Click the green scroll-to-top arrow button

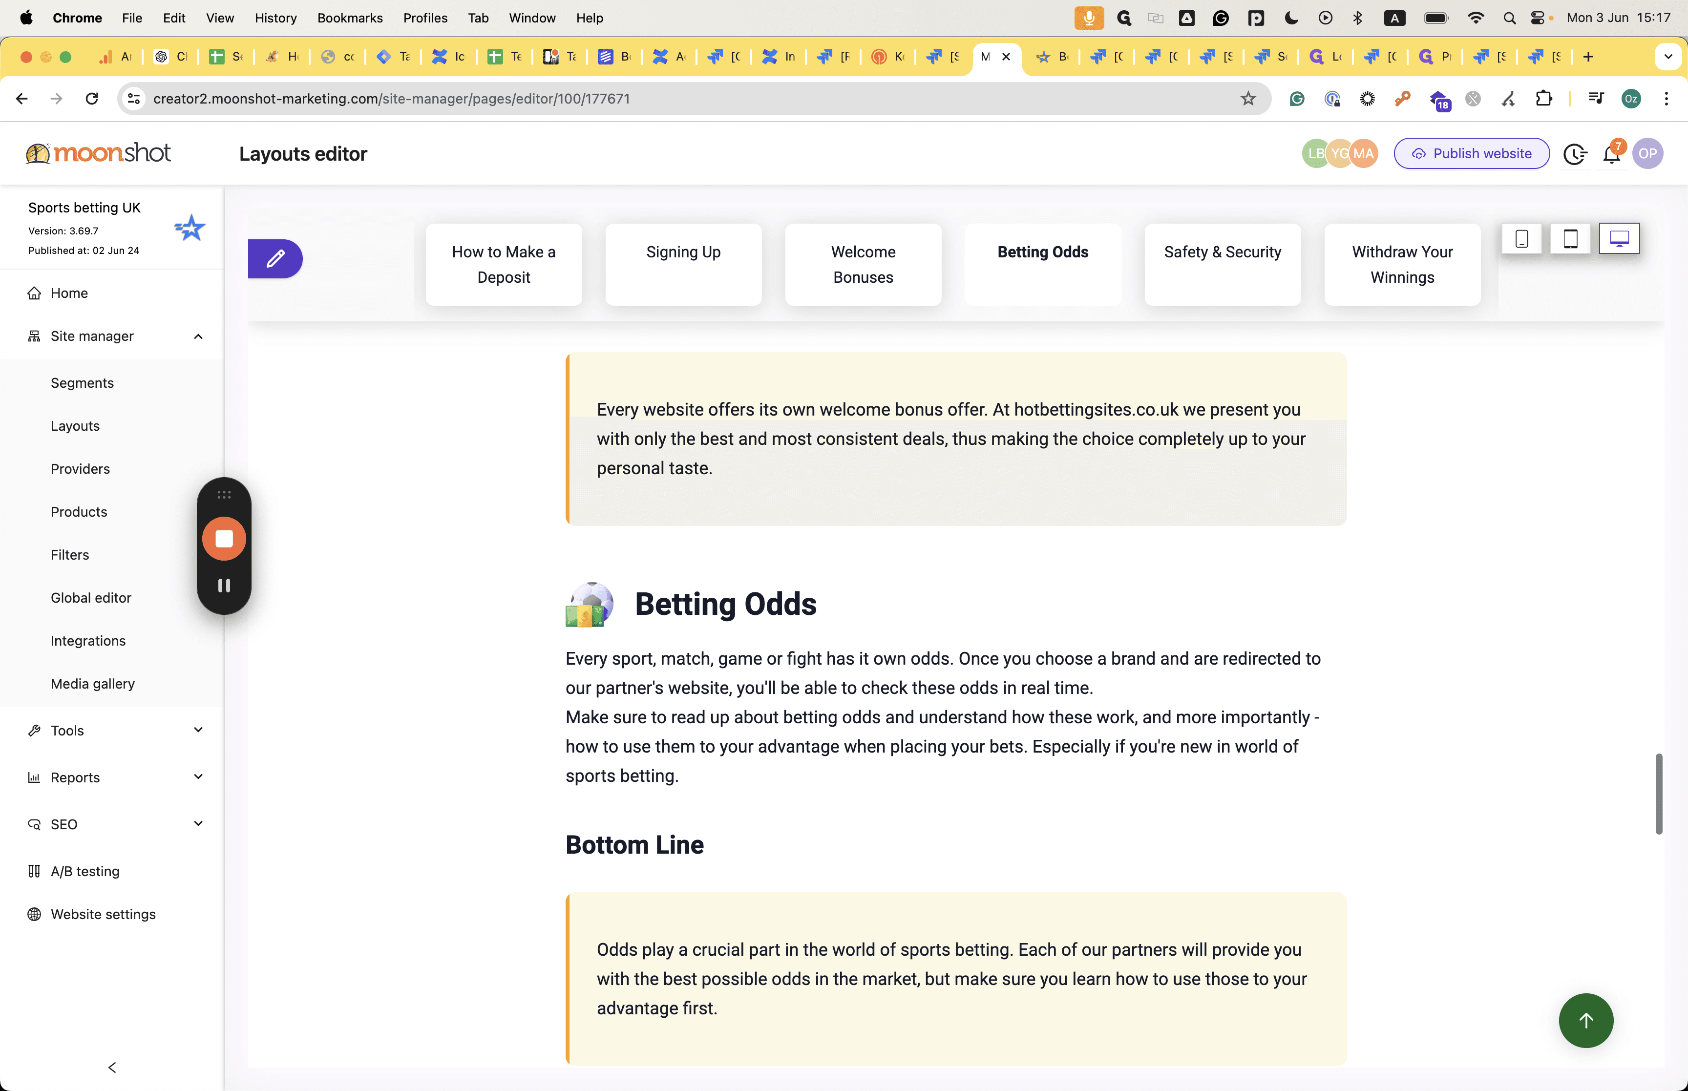(1586, 1020)
